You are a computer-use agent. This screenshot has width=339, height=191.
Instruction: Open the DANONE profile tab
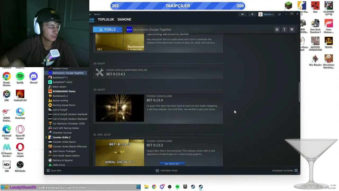(124, 19)
